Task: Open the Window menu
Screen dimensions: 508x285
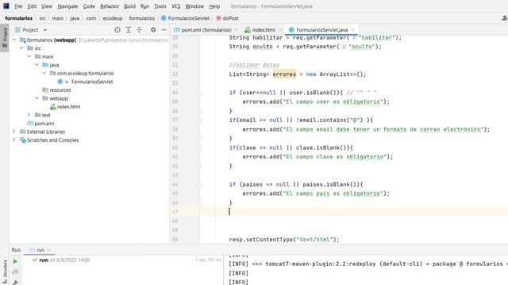Action: pyautogui.click(x=194, y=6)
